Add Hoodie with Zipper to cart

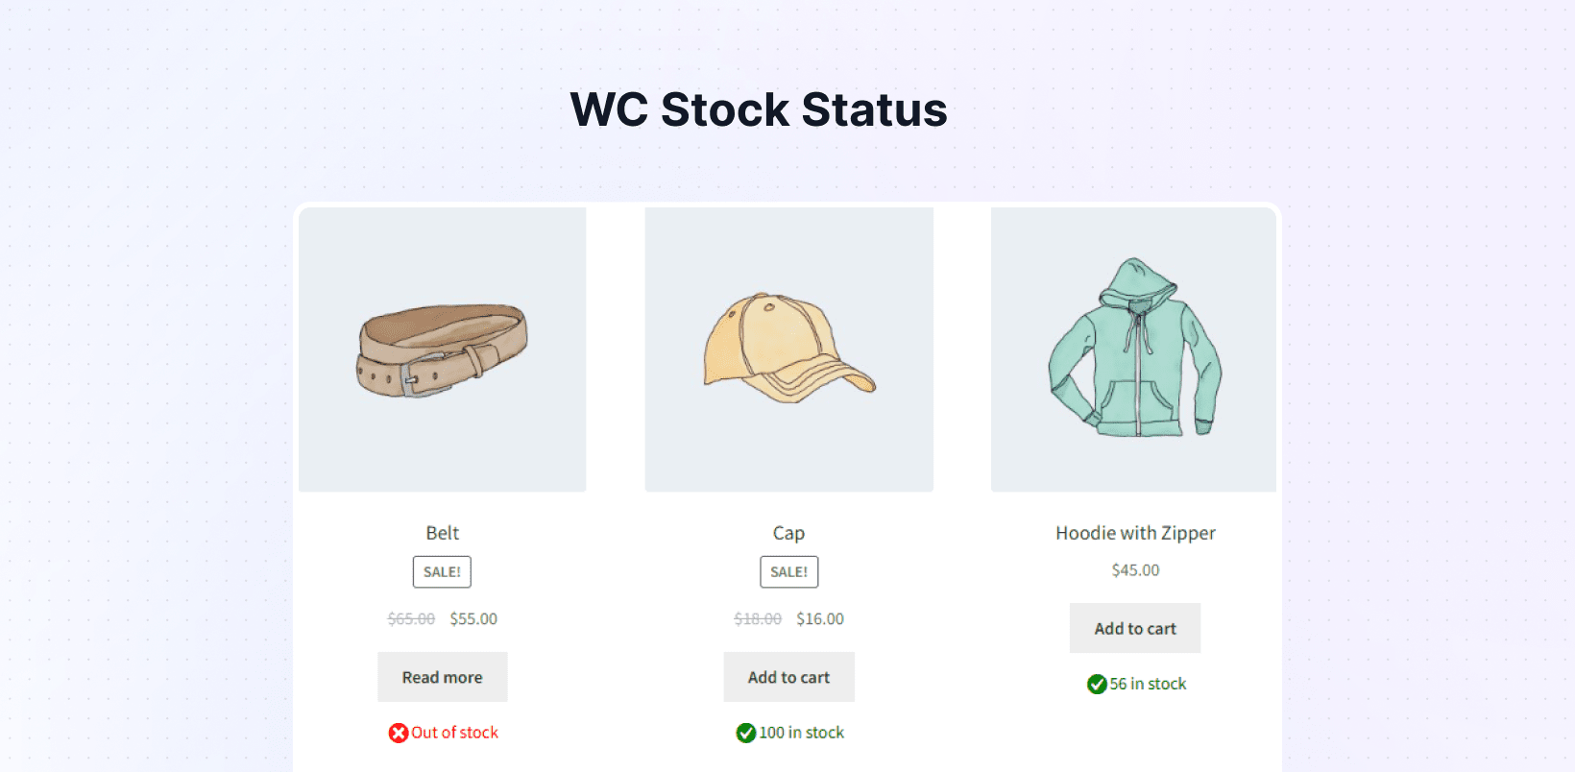pos(1135,629)
